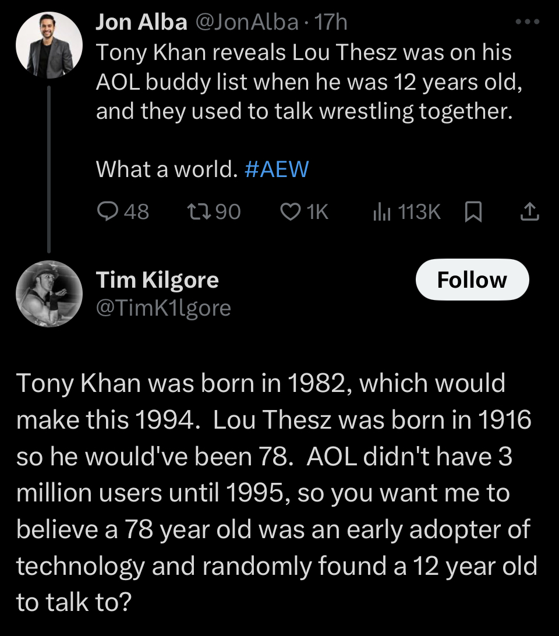Image resolution: width=559 pixels, height=636 pixels.
Task: Follow Tim Kilgore
Action: pos(472,280)
